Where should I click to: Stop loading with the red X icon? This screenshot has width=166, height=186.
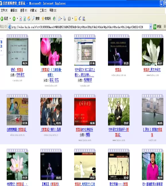coord(21,18)
